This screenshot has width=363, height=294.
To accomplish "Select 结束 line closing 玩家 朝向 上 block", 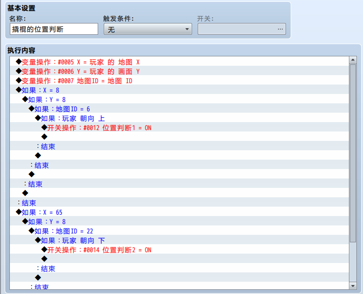I will (x=179, y=146).
